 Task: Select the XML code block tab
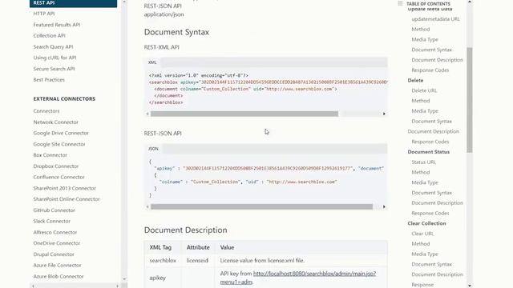(152, 62)
